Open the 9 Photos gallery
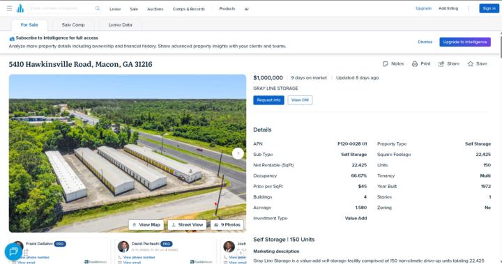The image size is (502, 264). coord(227,224)
